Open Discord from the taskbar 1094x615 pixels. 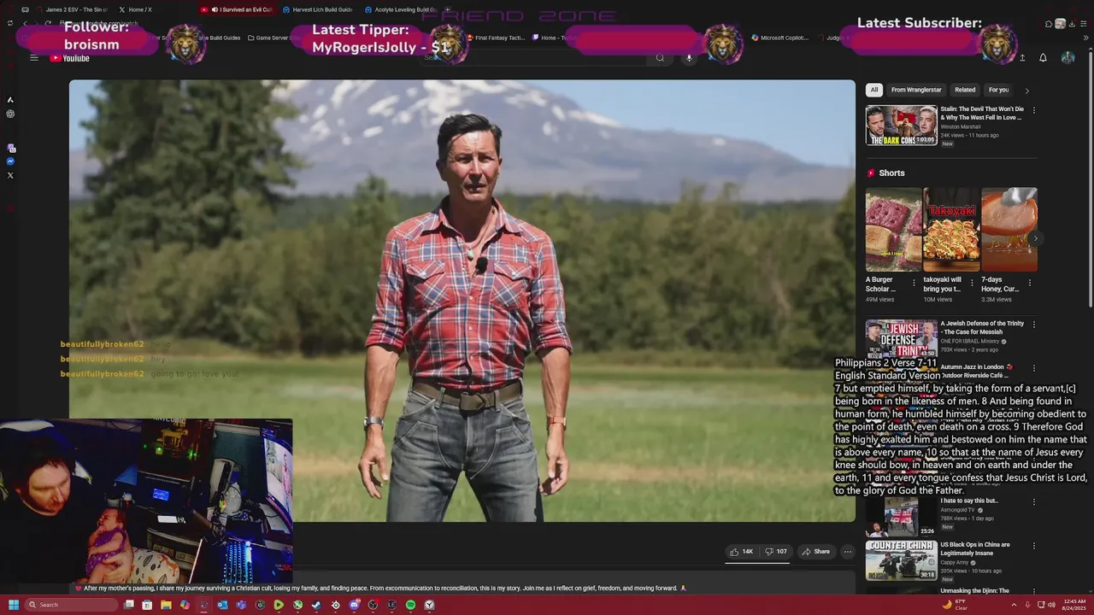354,605
